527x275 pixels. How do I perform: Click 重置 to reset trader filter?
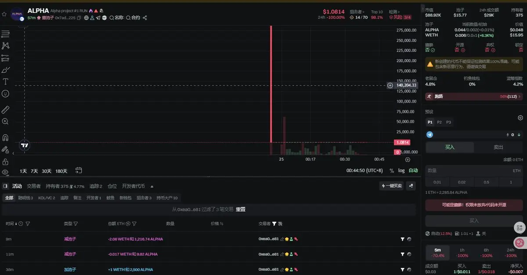pos(241,209)
